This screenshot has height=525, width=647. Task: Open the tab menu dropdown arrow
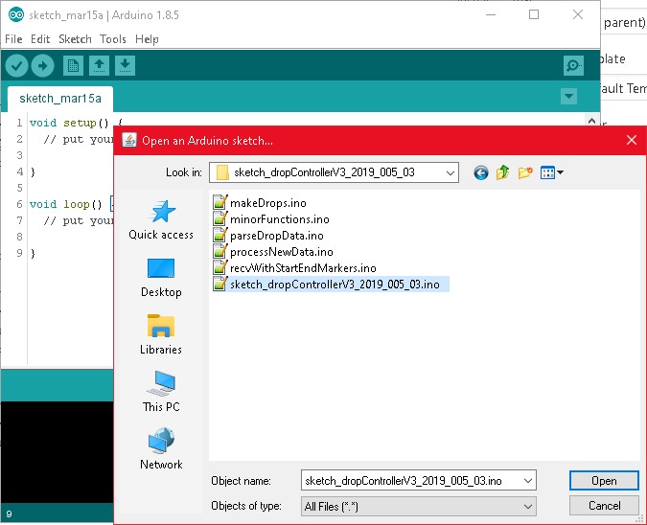point(568,97)
